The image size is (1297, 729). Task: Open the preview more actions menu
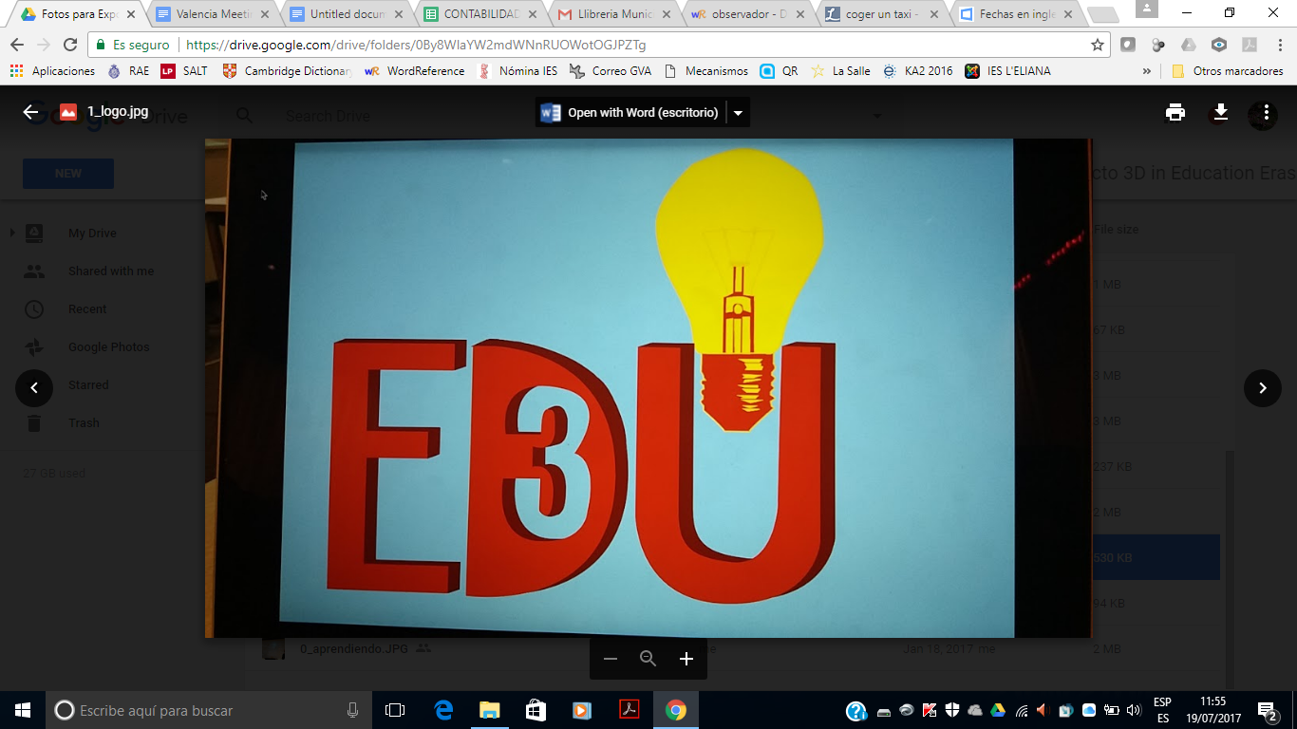click(x=1267, y=112)
